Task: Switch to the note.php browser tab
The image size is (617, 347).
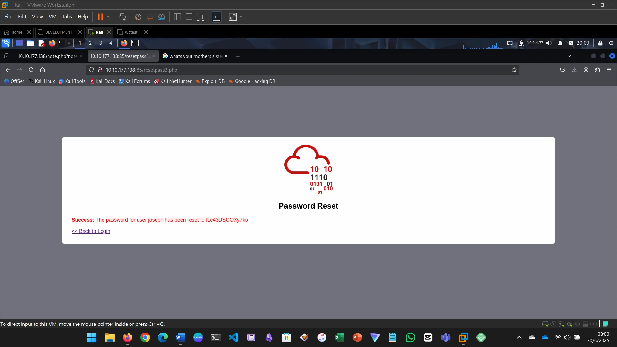Action: [x=47, y=56]
